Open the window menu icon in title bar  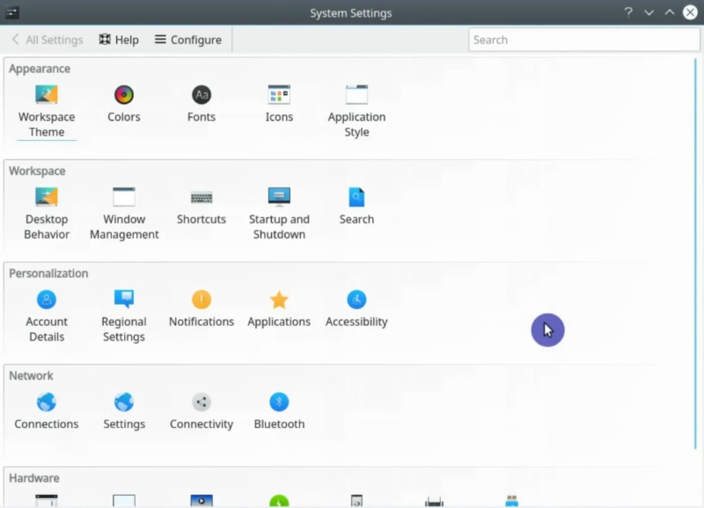click(x=12, y=12)
